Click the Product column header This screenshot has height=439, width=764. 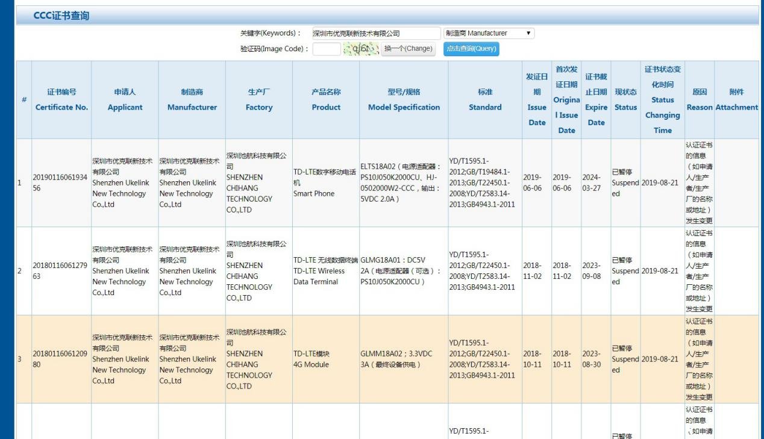[326, 100]
